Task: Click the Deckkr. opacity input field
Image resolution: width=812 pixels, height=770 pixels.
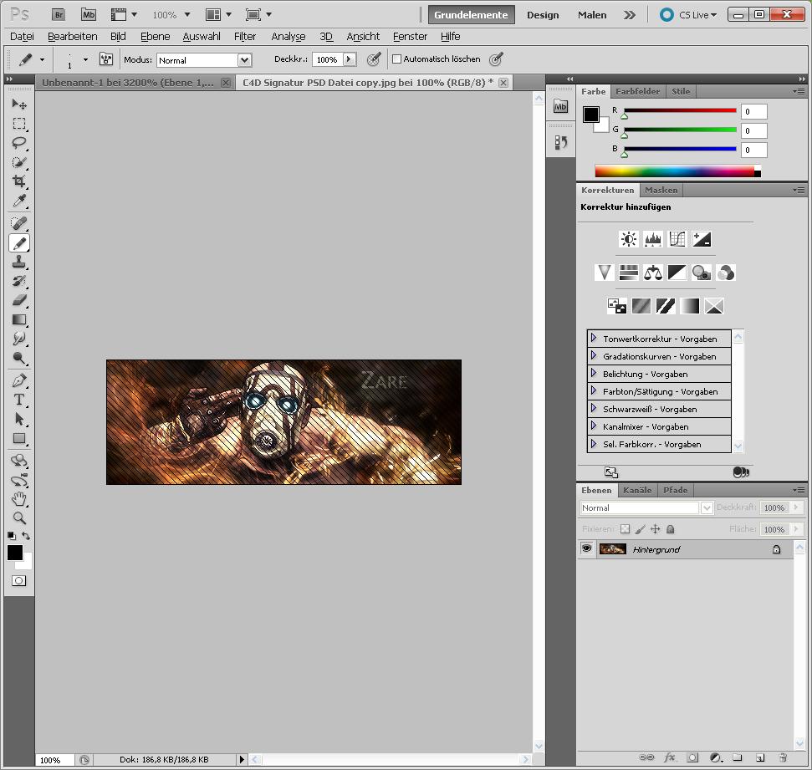Action: tap(327, 60)
